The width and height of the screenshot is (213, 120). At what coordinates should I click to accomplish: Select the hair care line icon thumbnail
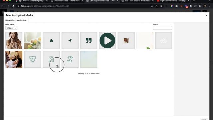(x=51, y=59)
